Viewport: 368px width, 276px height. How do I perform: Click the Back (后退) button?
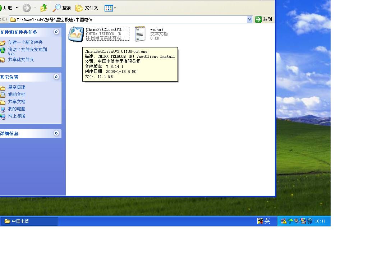coord(6,8)
